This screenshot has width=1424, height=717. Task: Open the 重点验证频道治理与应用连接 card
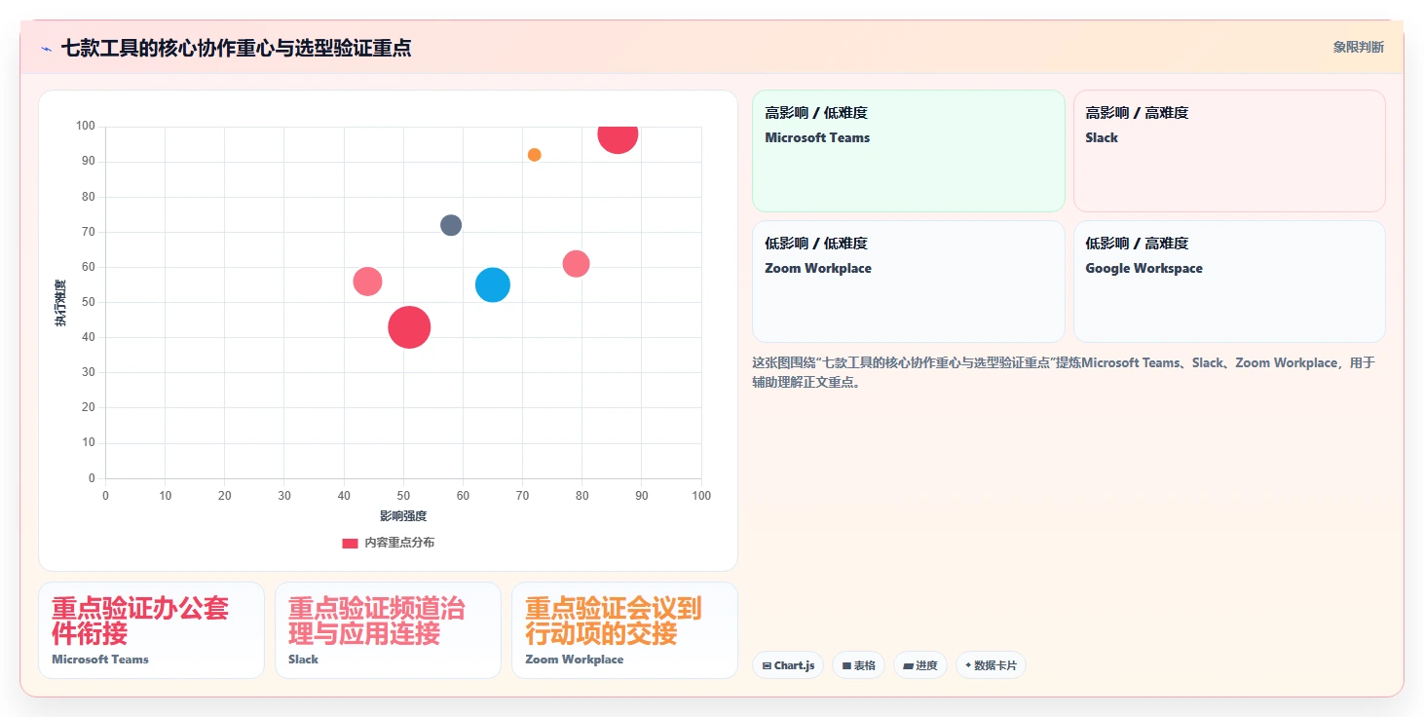[388, 630]
